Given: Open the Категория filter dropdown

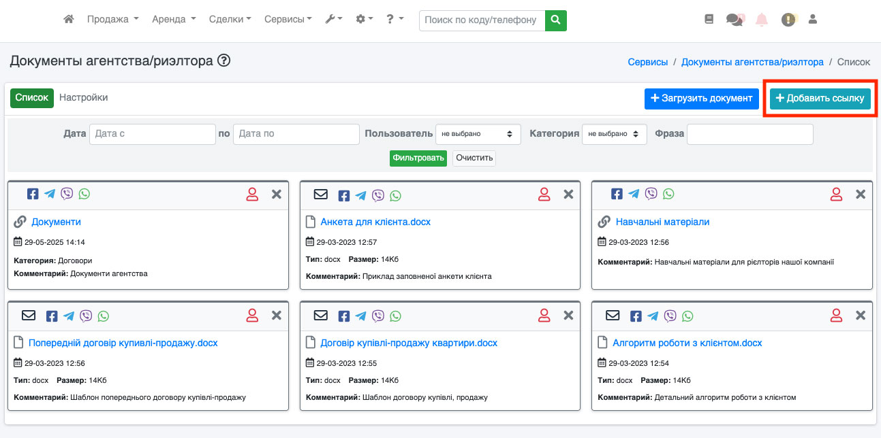Looking at the screenshot, I should tap(614, 134).
